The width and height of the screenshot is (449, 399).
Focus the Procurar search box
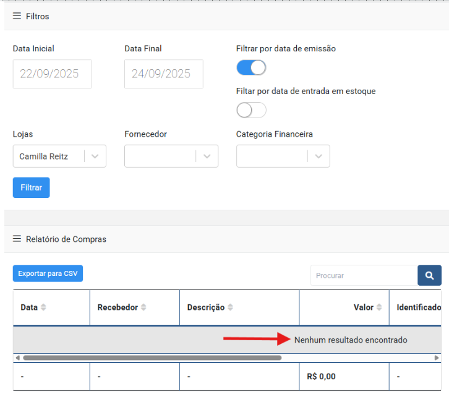(x=364, y=275)
